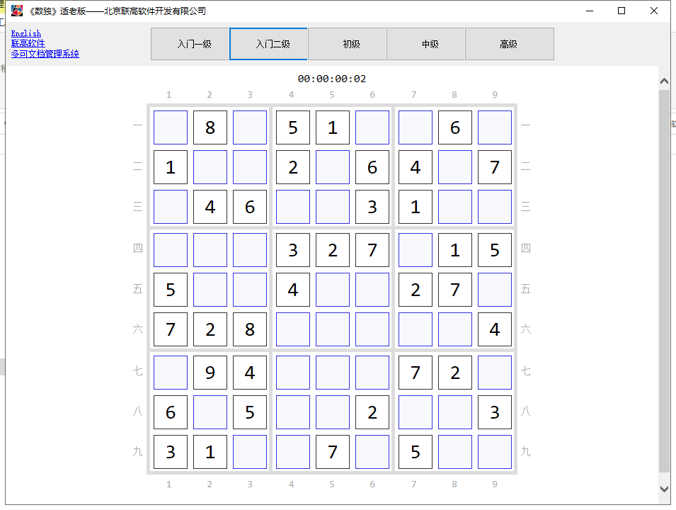The image size is (676, 510).
Task: Select empty cell at row 一 column 9
Action: [495, 127]
